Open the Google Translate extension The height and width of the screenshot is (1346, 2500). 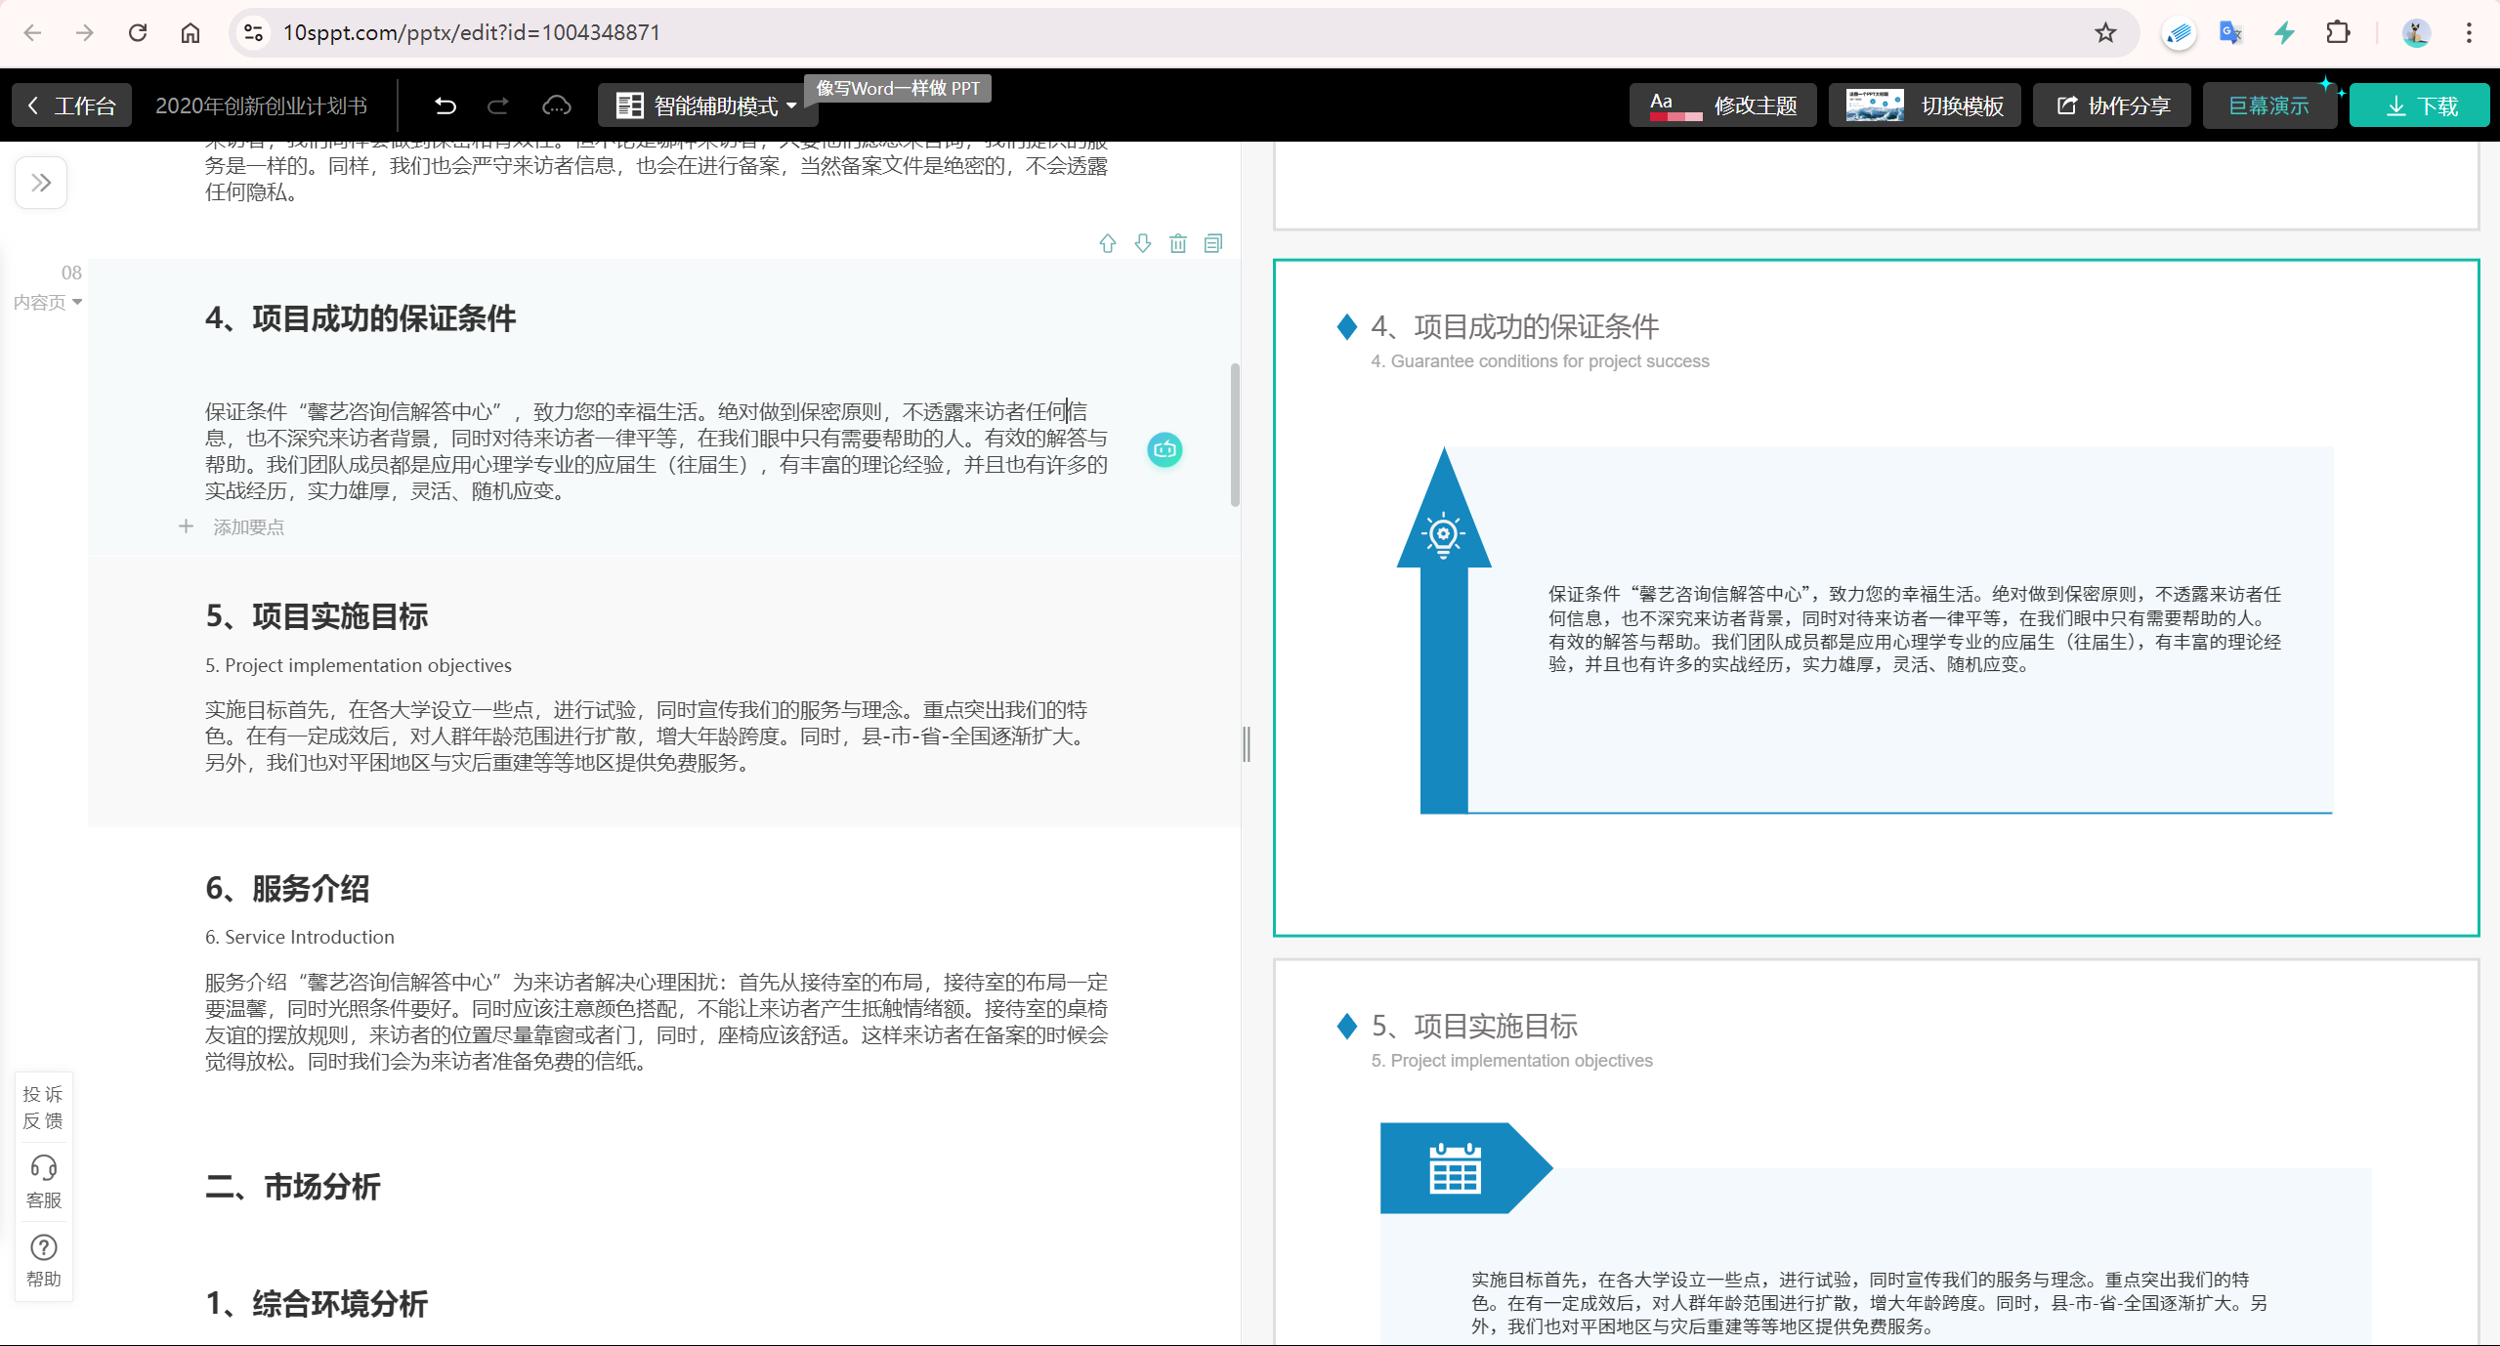pyautogui.click(x=2231, y=32)
